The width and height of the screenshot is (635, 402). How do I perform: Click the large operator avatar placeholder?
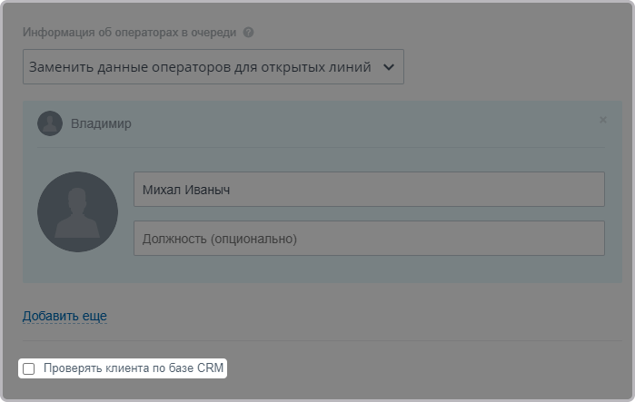[77, 211]
